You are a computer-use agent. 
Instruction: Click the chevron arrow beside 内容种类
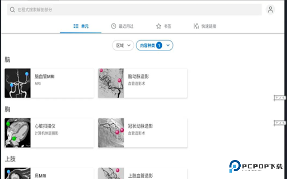pos(168,45)
